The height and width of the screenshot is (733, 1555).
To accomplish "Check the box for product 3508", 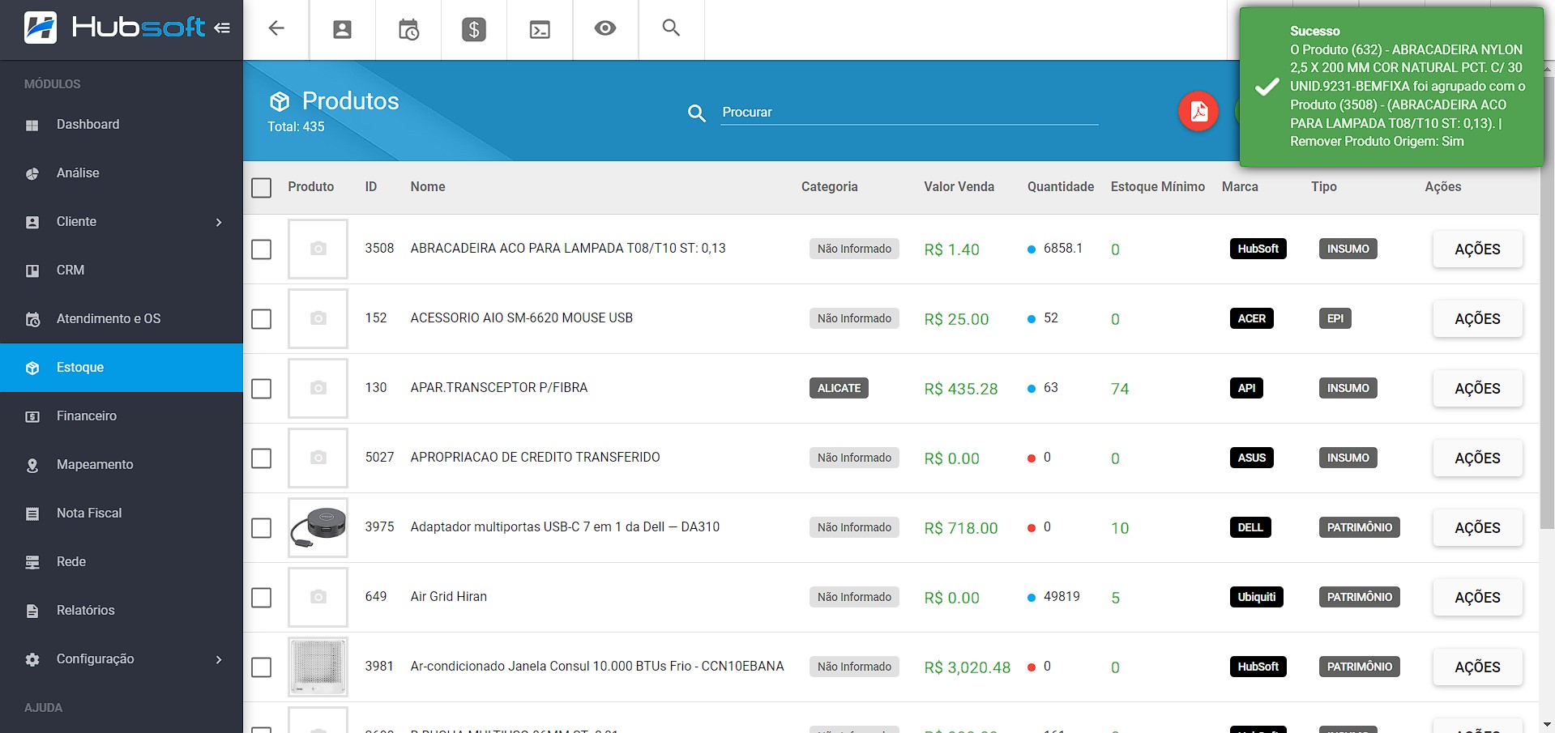I will [x=261, y=249].
